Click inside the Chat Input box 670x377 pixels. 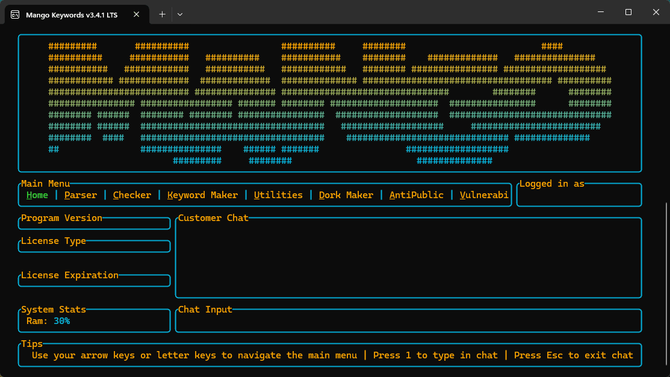click(409, 320)
